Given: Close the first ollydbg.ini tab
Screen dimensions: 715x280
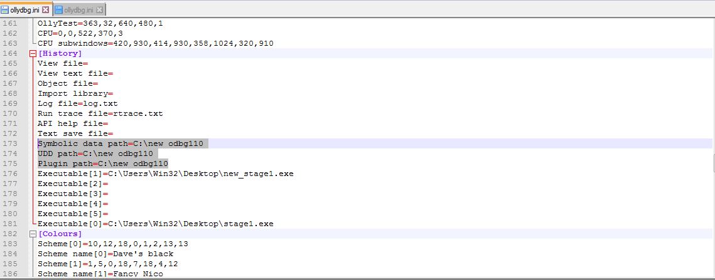Looking at the screenshot, I should coord(46,9).
